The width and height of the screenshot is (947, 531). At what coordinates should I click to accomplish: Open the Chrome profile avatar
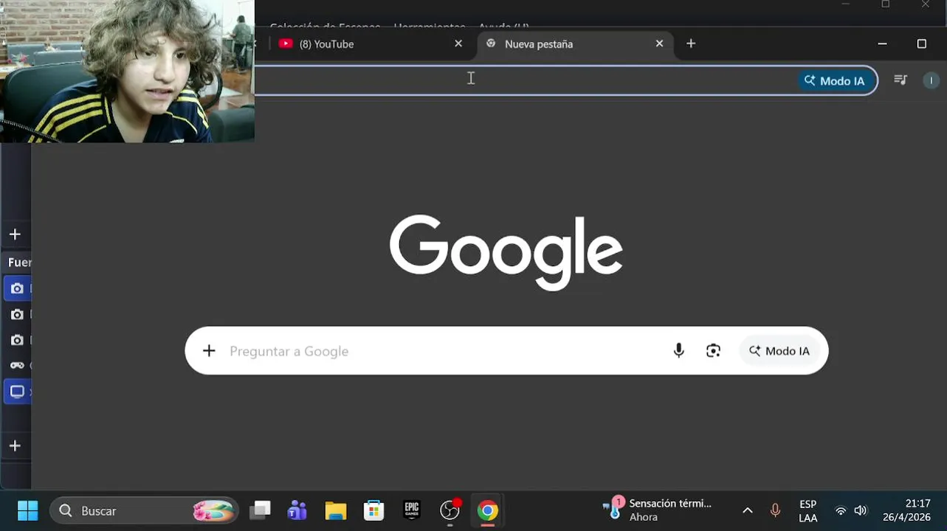click(x=931, y=80)
